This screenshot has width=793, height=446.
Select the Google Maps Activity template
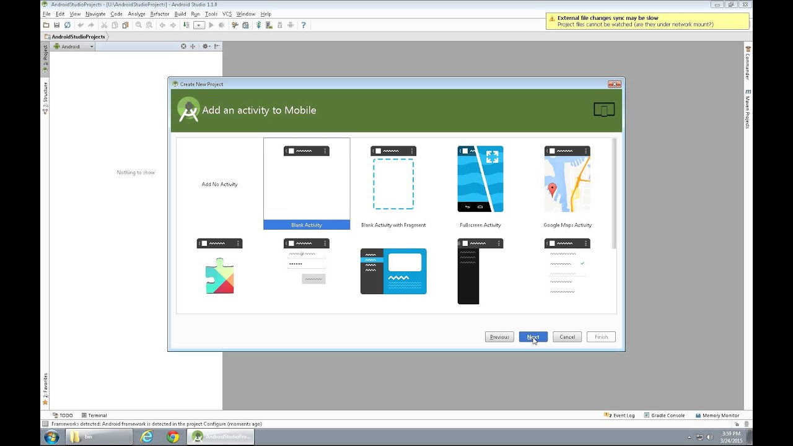(567, 184)
